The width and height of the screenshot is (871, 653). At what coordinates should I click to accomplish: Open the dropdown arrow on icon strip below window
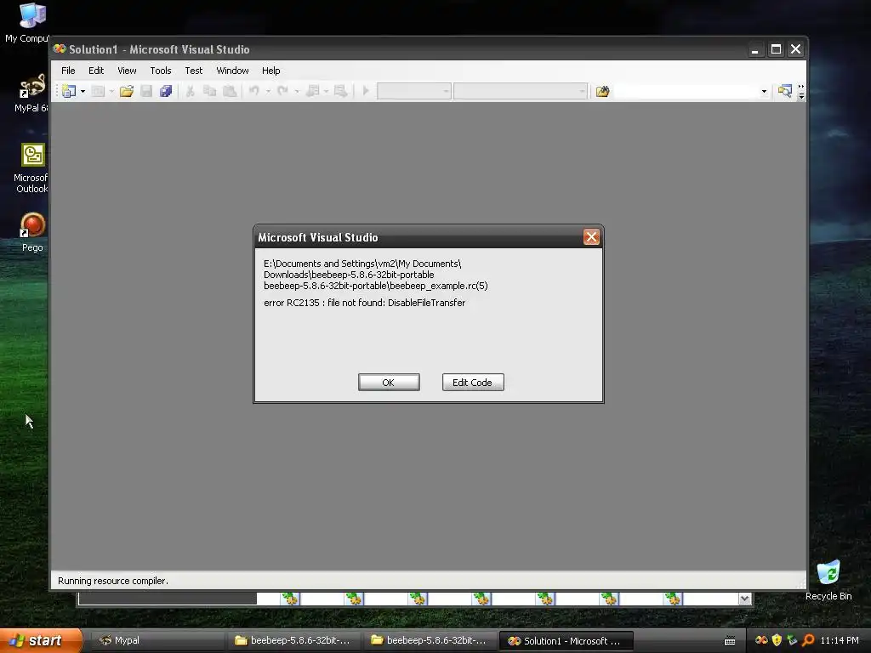pos(745,599)
